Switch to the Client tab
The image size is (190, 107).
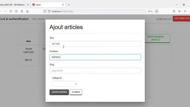point(48,5)
